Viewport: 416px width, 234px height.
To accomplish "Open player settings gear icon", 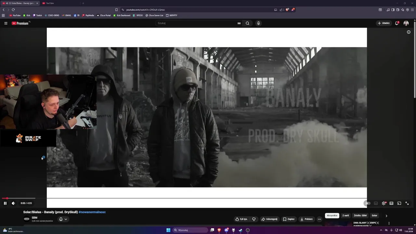I will click(x=383, y=203).
